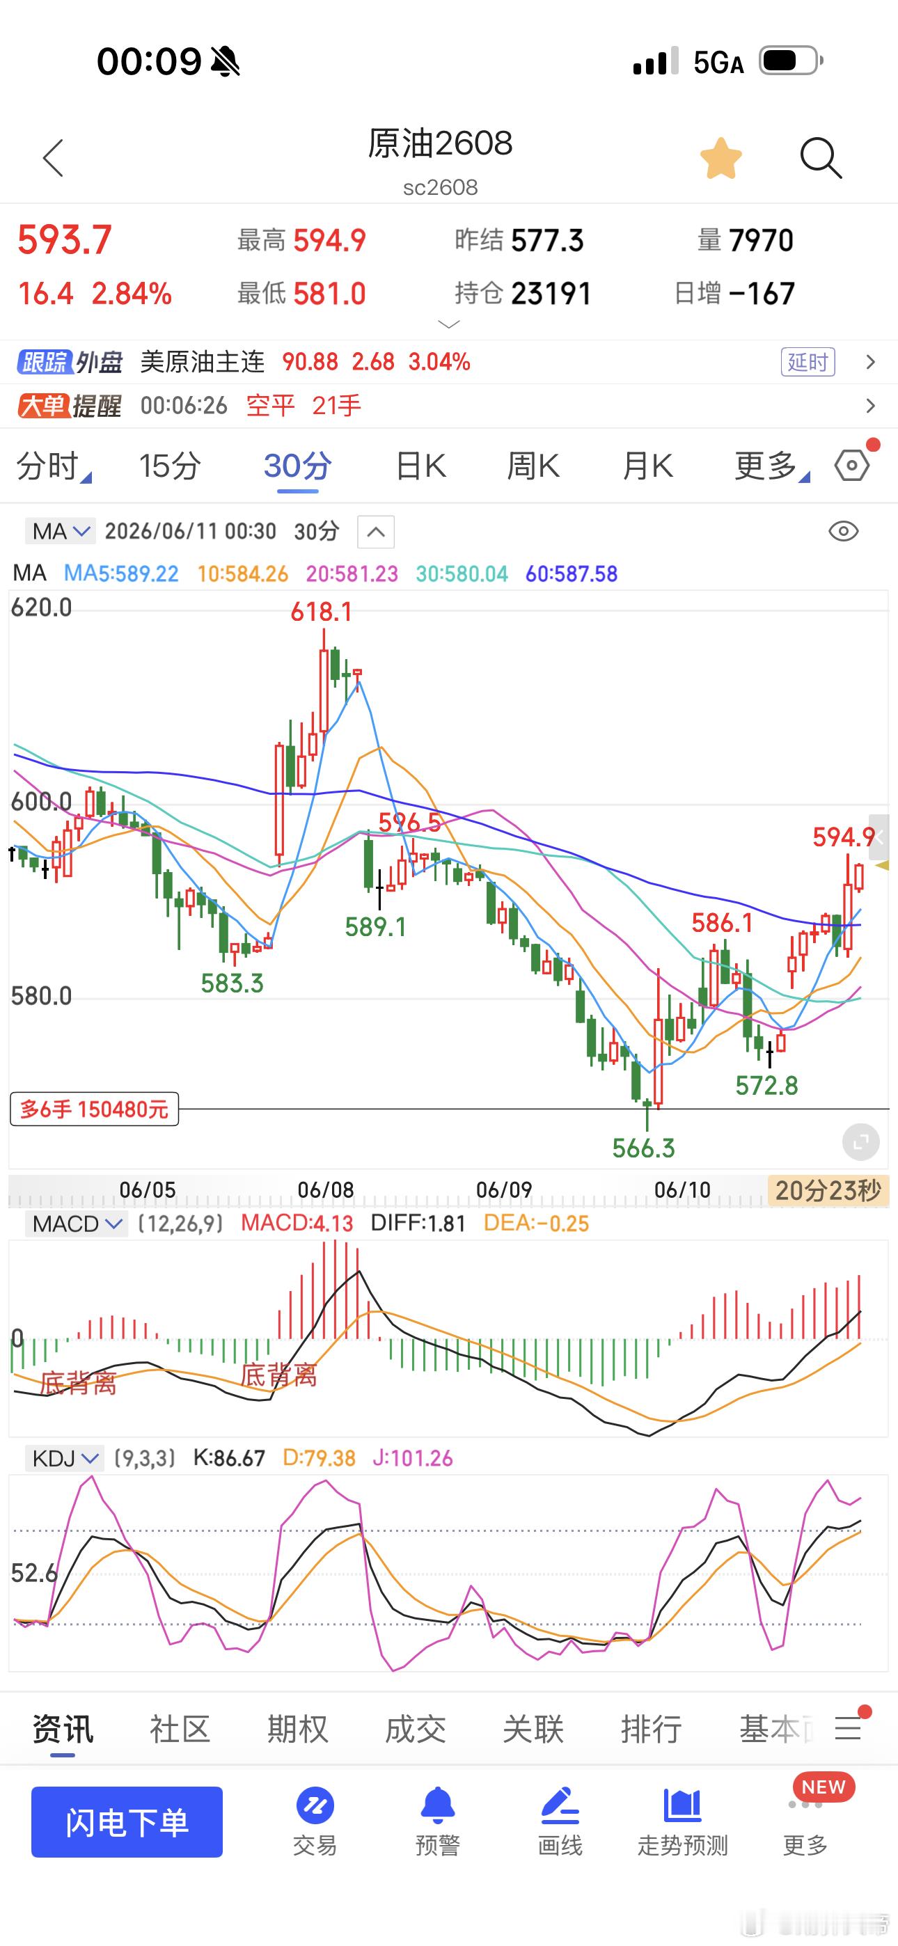Tap the 06/10 date on timeline
The height and width of the screenshot is (1946, 898).
683,1191
